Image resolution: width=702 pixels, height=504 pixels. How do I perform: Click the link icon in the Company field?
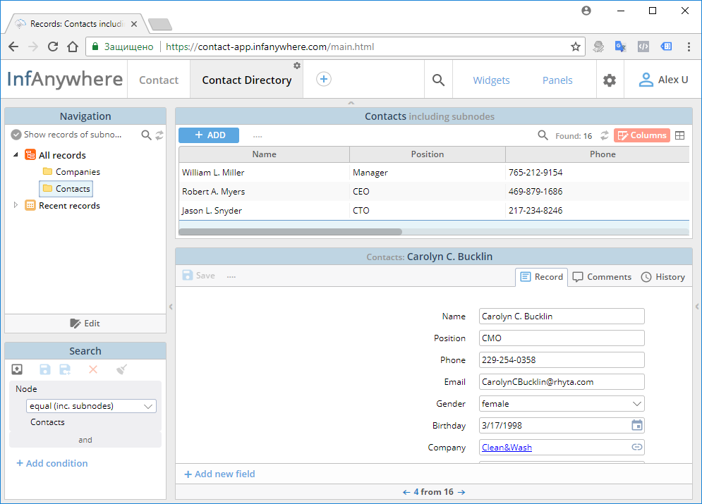point(636,447)
